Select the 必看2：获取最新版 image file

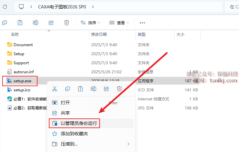click(30, 108)
